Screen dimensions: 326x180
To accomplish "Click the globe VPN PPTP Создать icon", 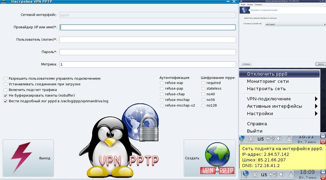I will tap(218, 158).
